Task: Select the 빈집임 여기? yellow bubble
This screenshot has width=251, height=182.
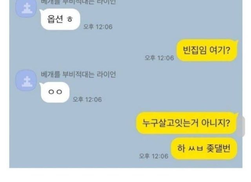Action: coord(207,50)
